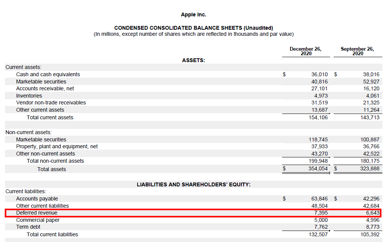Click deferred revenue value 7,395
390x242 pixels.
point(321,213)
